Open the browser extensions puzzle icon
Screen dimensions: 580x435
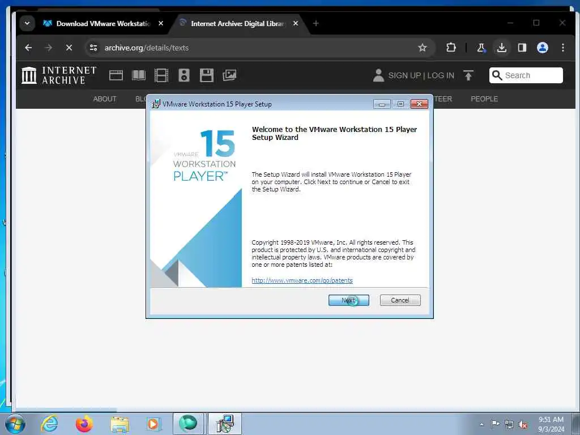coord(451,48)
